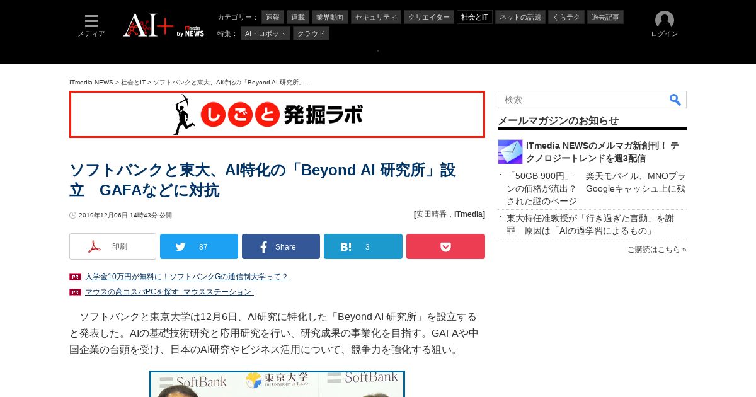The image size is (756, 397).
Task: Click the search magnifier icon
Action: coord(675,100)
